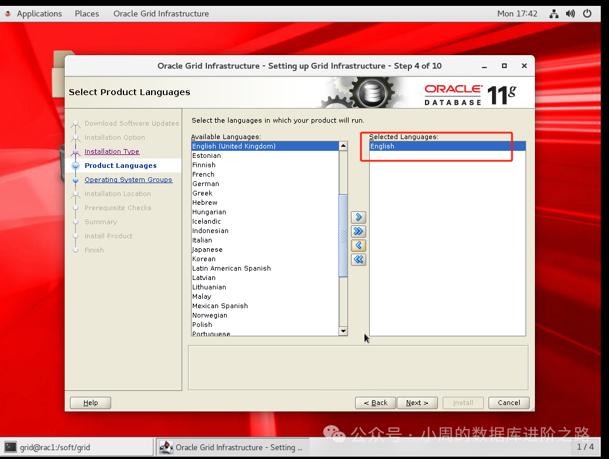Click the available languages scrollbar thumb
The width and height of the screenshot is (609, 459).
click(343, 236)
